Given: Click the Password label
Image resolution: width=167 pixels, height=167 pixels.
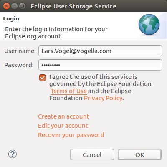Looking at the screenshot, I should tap(19, 65).
